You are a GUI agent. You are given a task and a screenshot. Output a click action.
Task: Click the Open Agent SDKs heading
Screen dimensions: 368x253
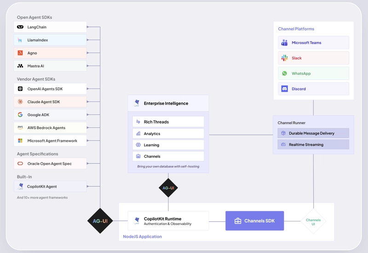click(x=34, y=17)
